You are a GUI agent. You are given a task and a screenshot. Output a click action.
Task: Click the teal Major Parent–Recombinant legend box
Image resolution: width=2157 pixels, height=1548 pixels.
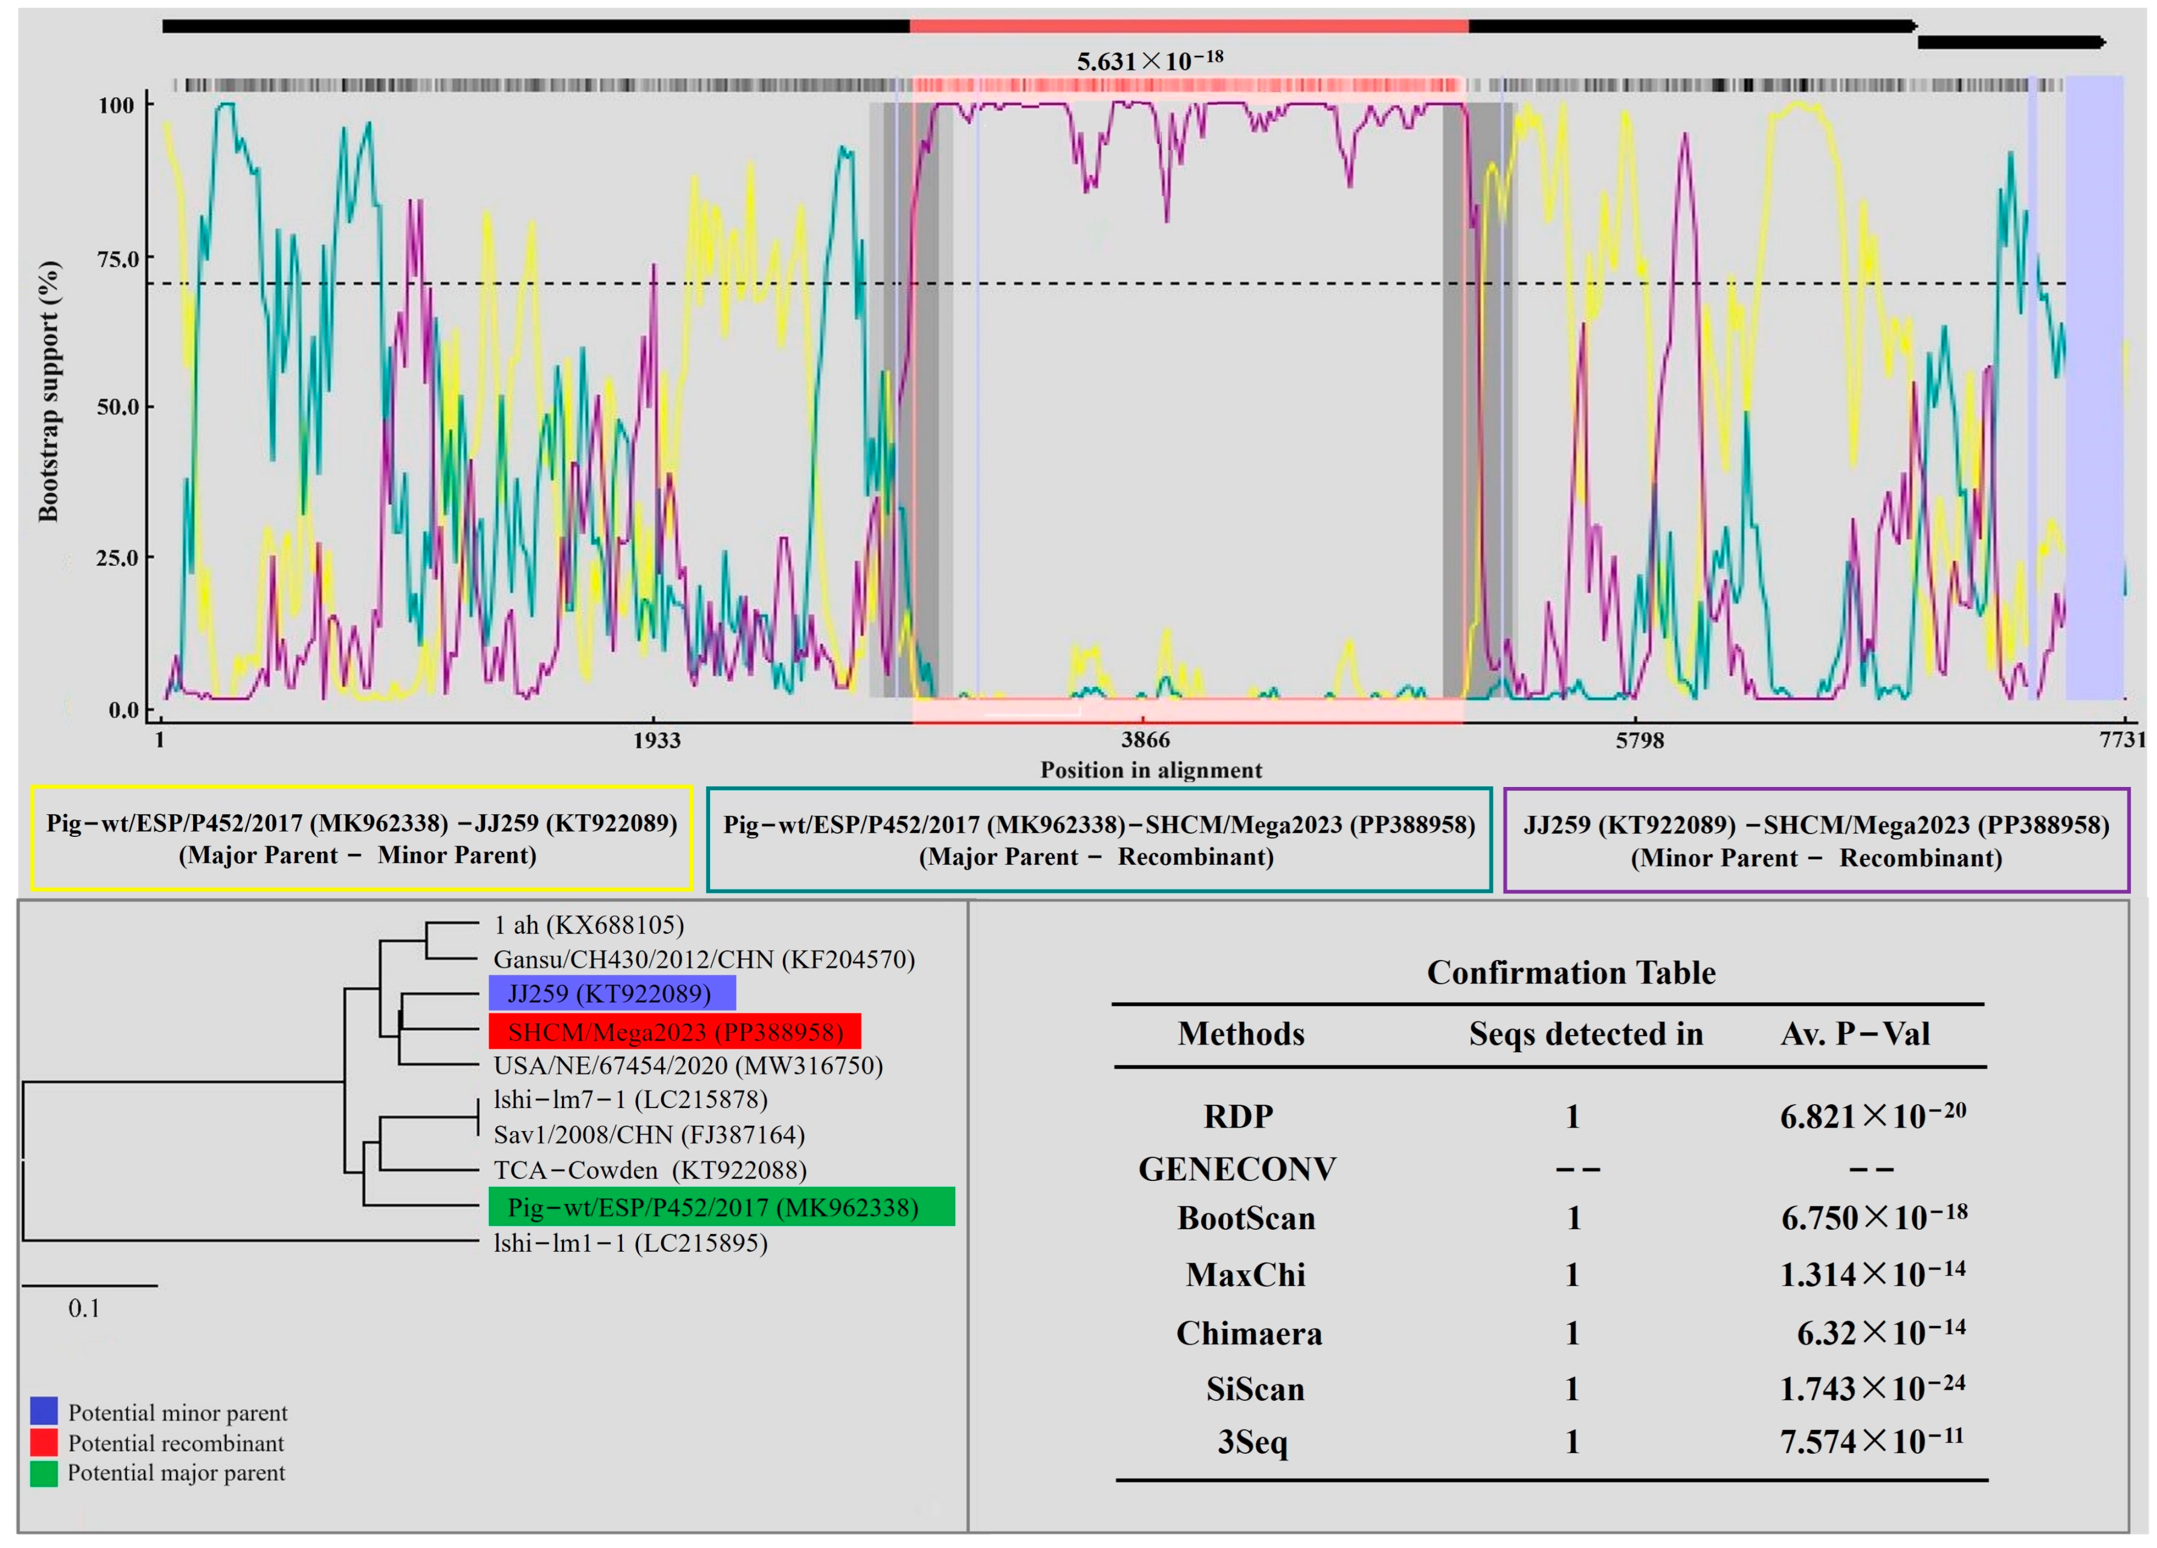pos(1099,840)
